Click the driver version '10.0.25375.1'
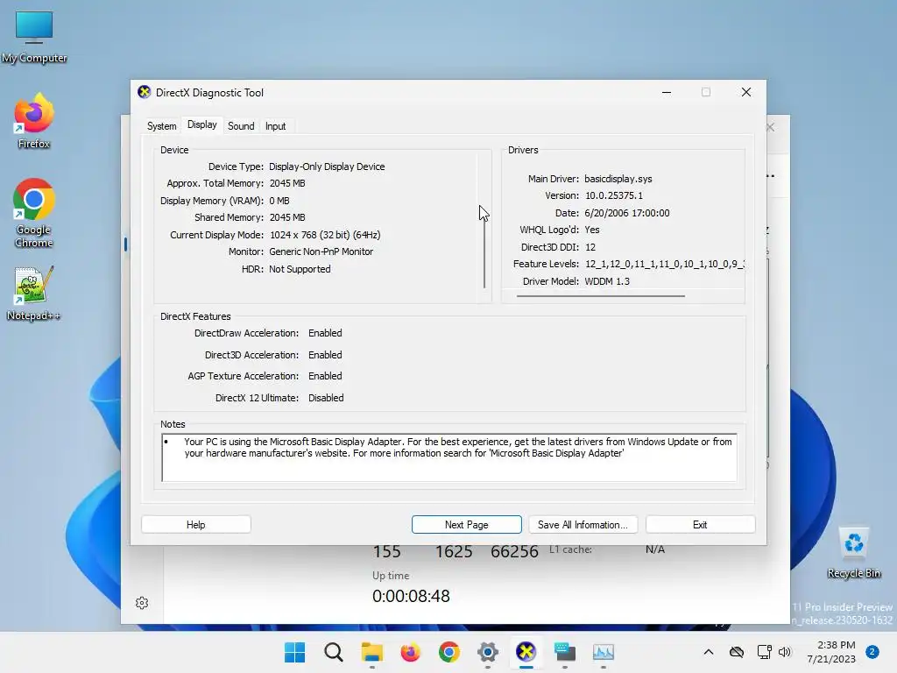 coord(614,195)
